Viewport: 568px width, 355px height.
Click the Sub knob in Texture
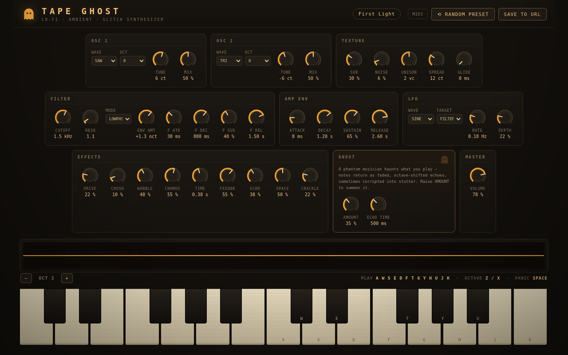354,59
